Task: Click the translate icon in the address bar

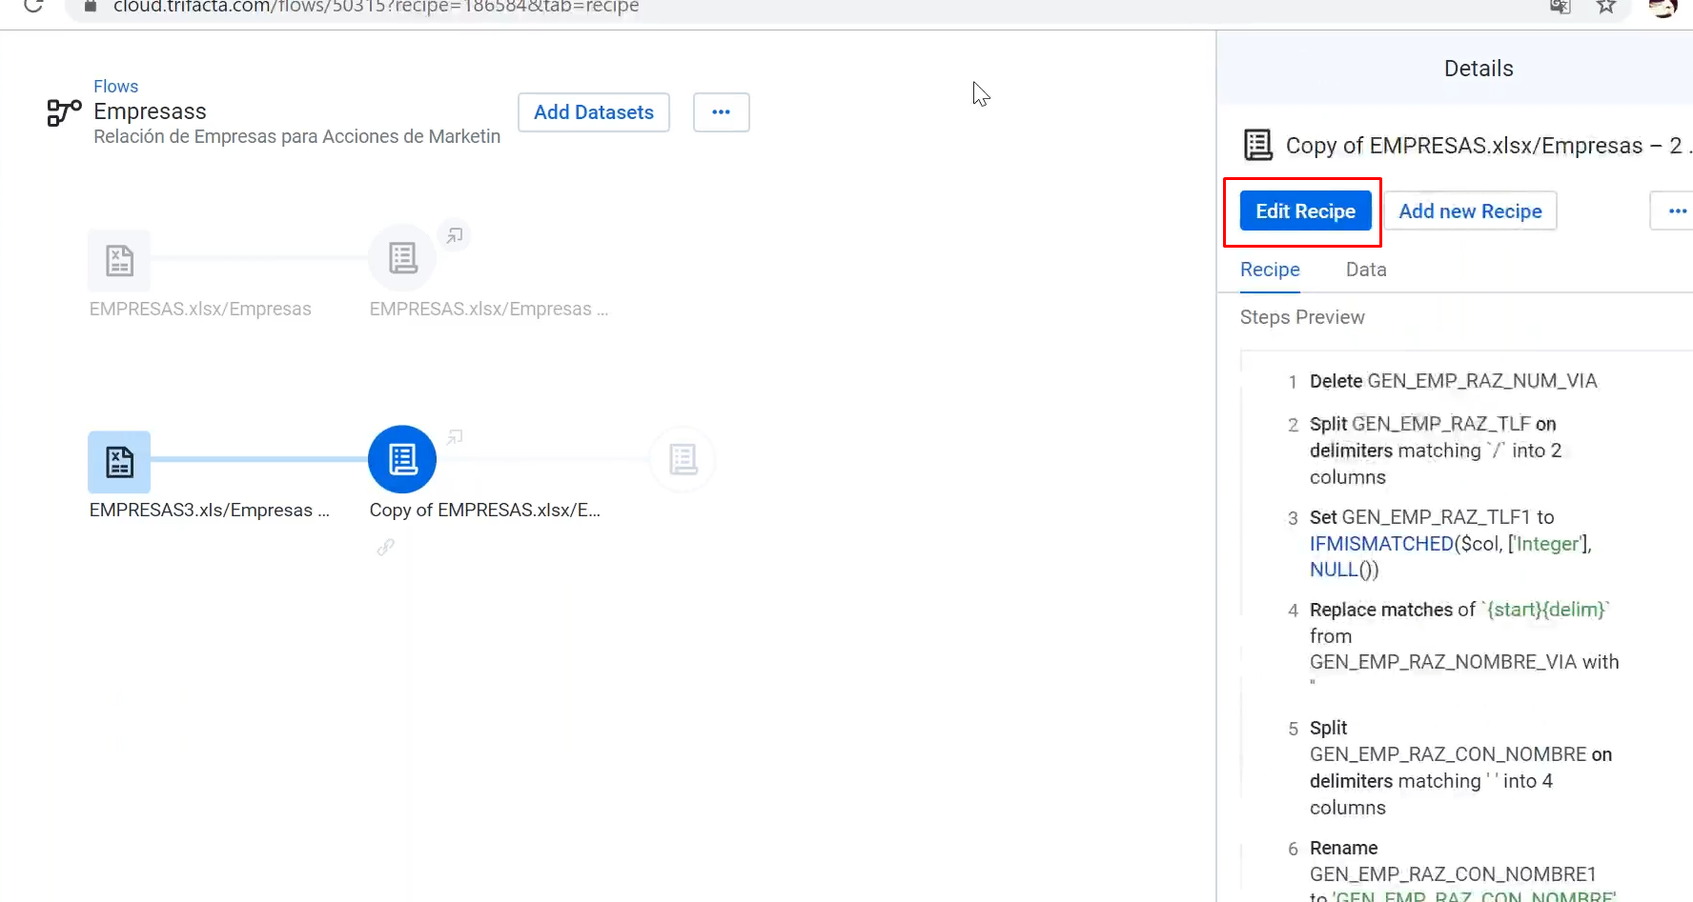Action: click(x=1560, y=7)
